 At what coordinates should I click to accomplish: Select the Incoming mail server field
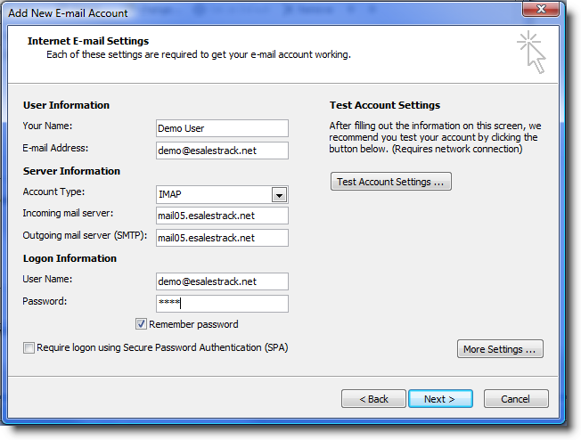pyautogui.click(x=222, y=216)
